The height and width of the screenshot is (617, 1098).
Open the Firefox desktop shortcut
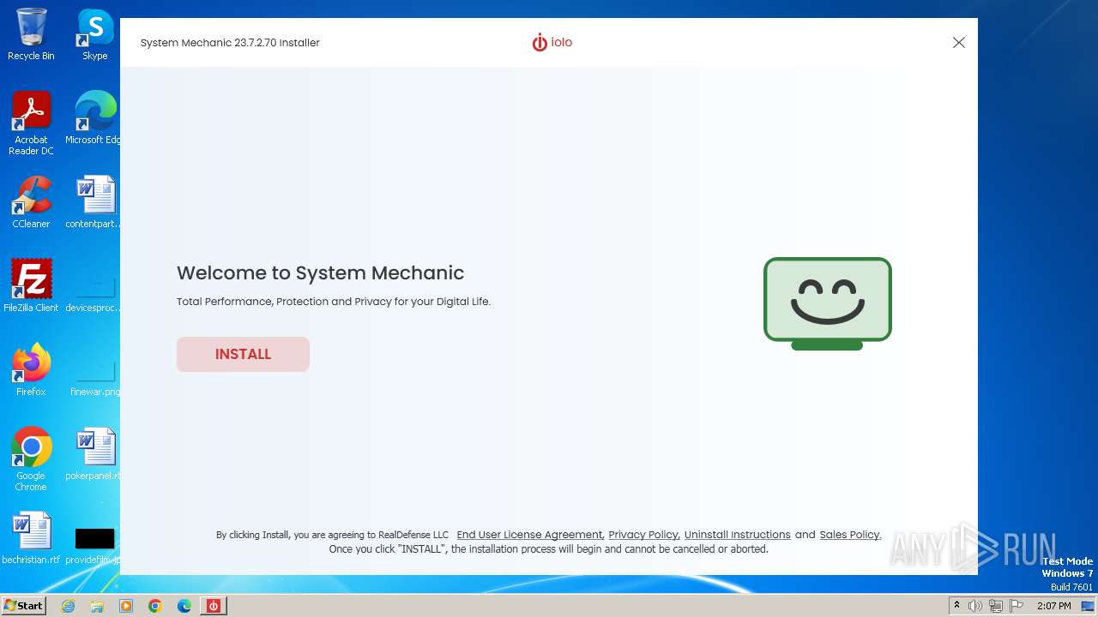tap(31, 370)
